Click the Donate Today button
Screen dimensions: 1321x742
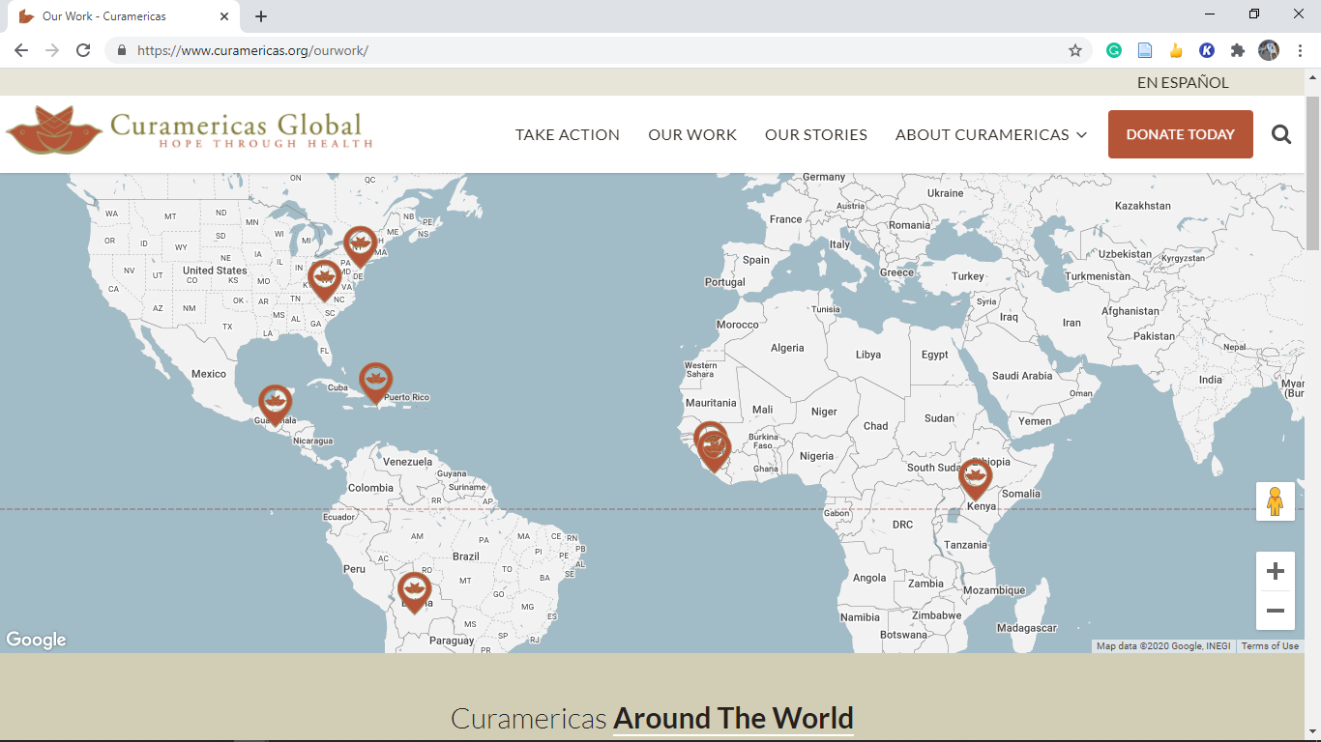[1181, 134]
